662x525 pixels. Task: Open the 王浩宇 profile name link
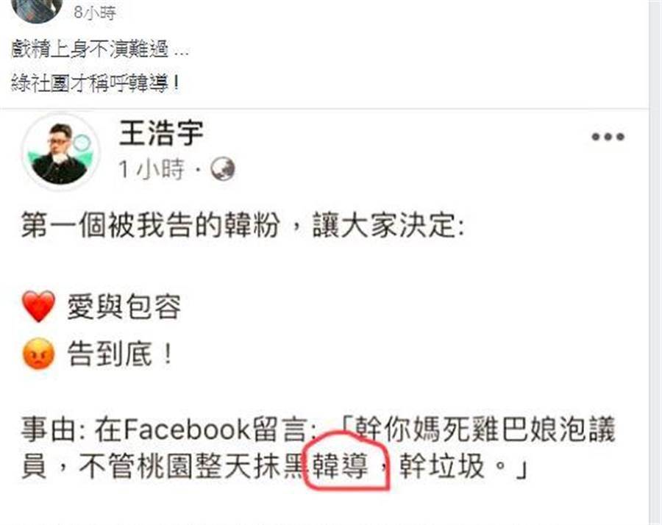point(161,133)
